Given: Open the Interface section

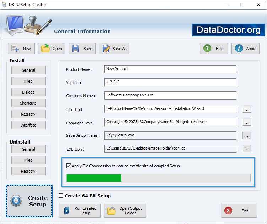Looking at the screenshot, I should point(28,125).
